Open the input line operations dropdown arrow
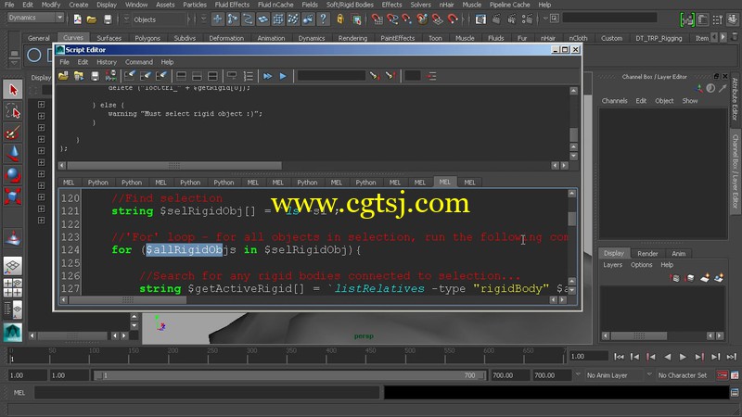 click(x=545, y=19)
